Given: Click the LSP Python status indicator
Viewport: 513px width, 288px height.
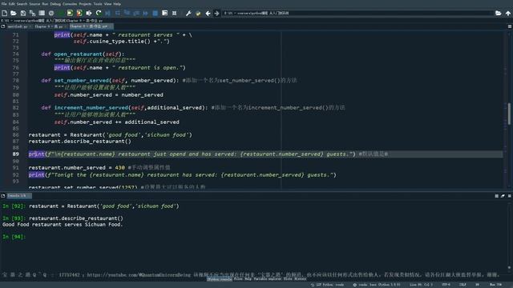Looking at the screenshot, I should (x=328, y=285).
